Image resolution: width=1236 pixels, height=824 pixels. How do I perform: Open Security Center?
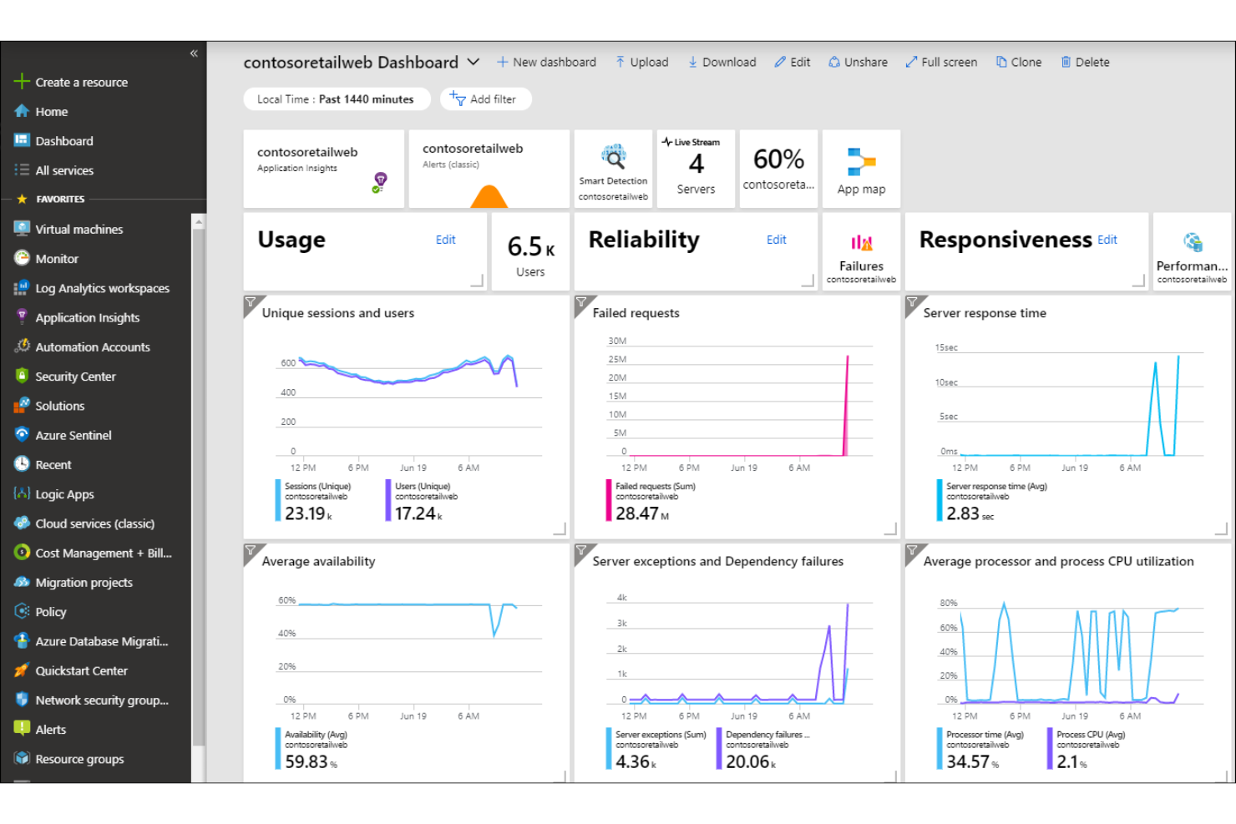[75, 376]
